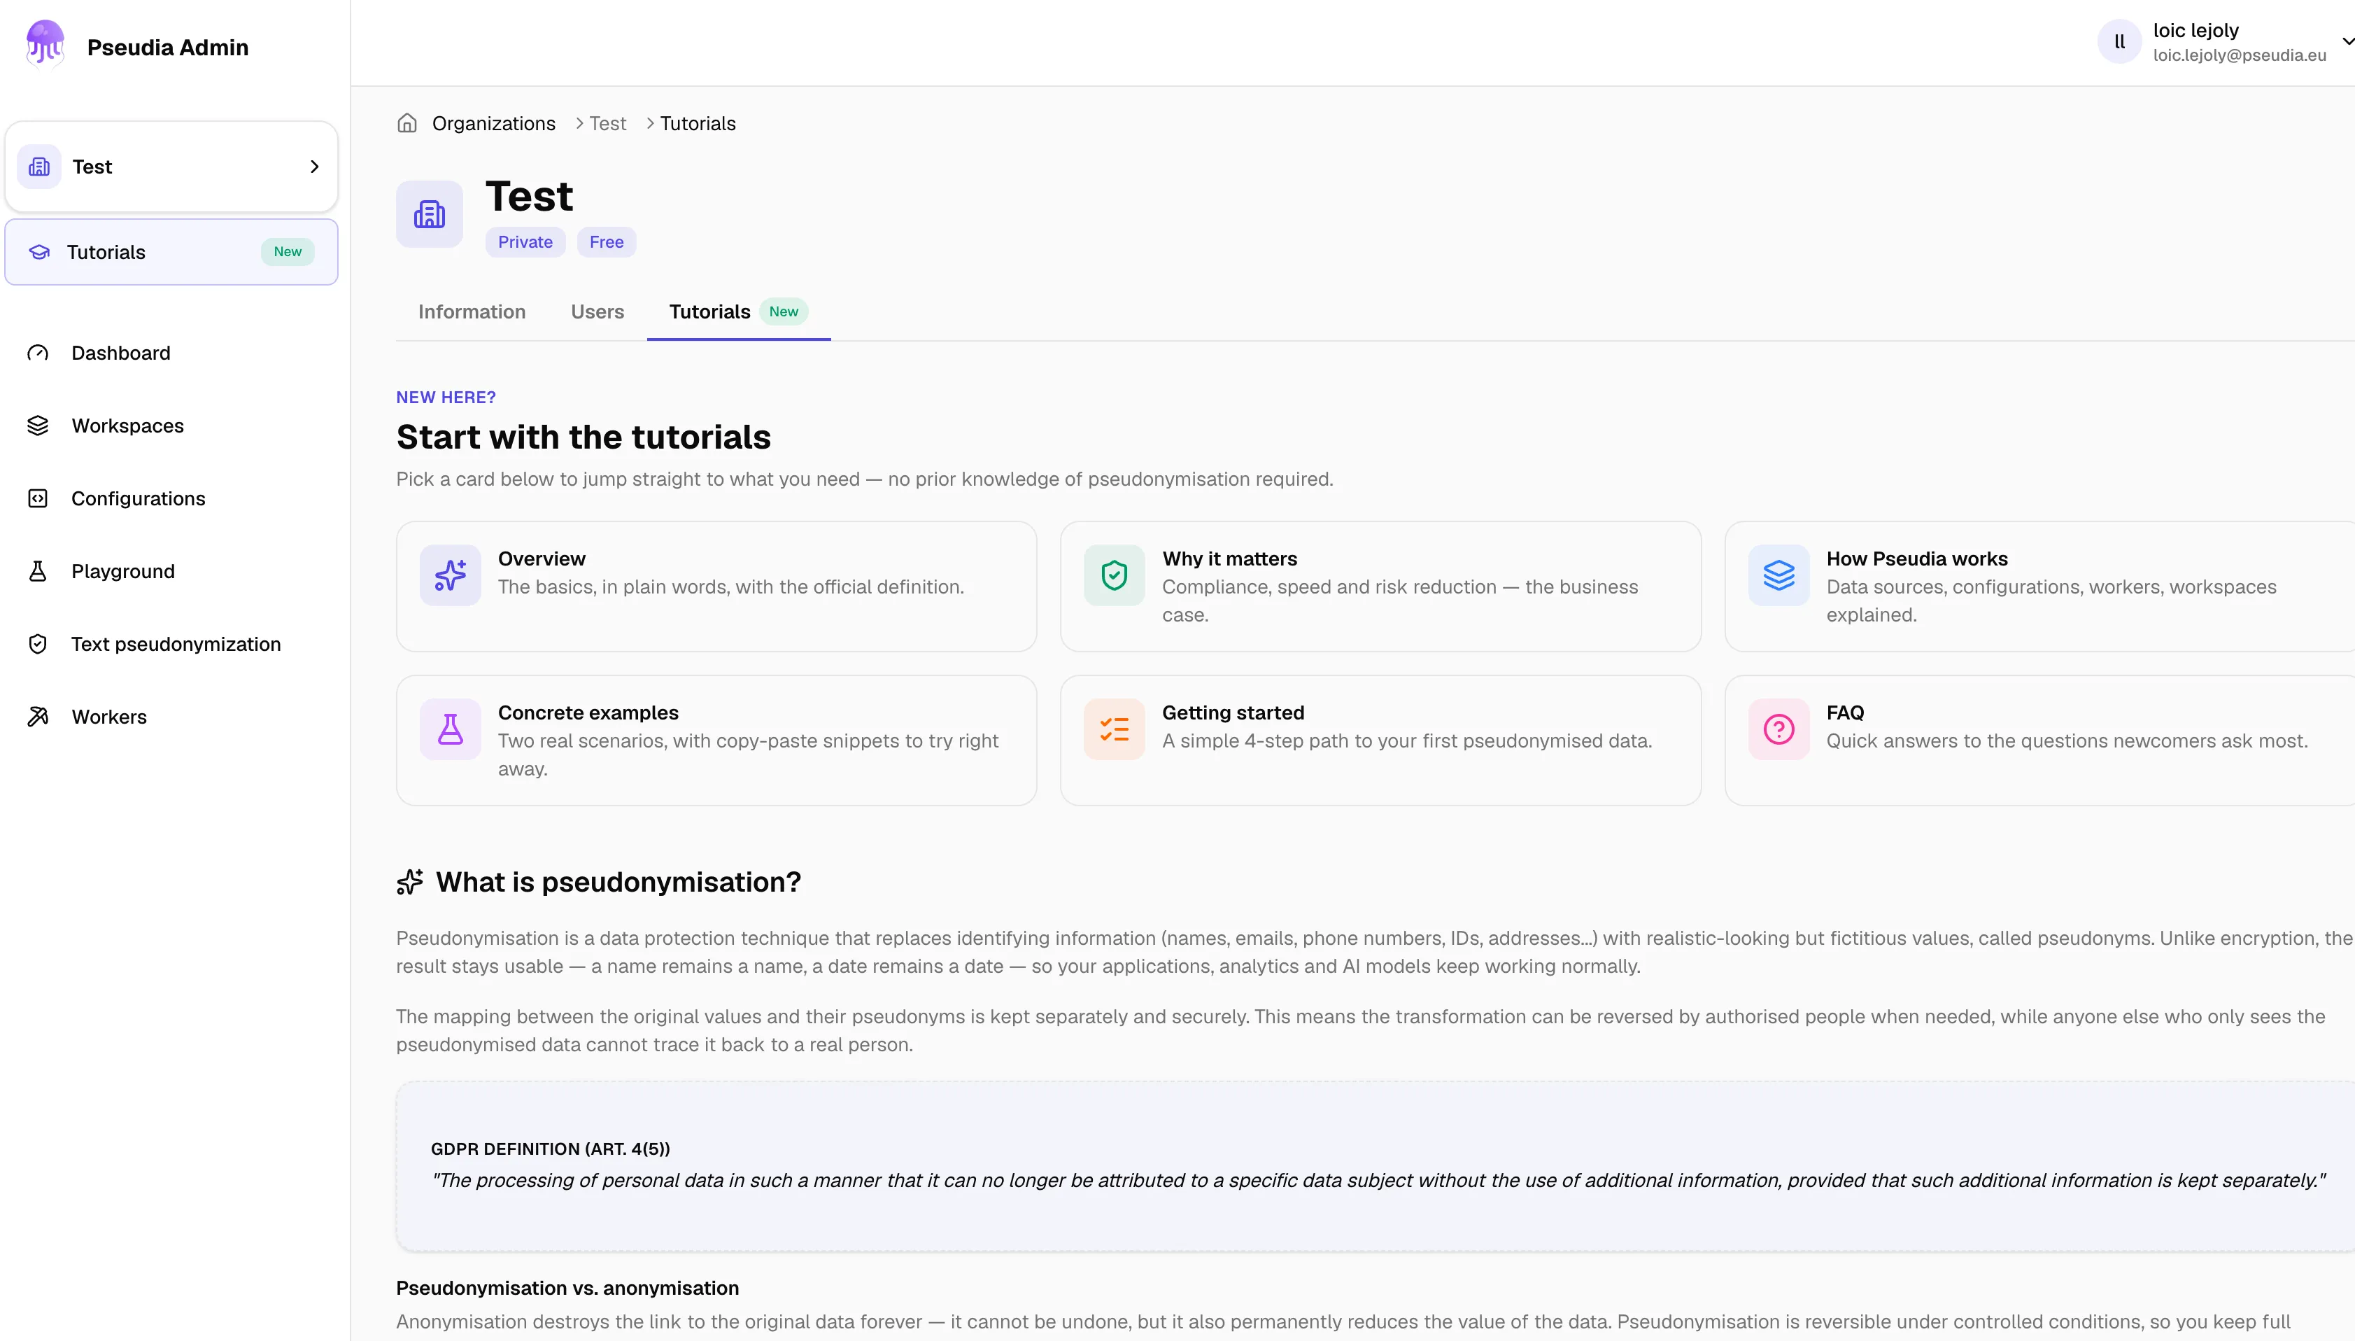The width and height of the screenshot is (2355, 1341).
Task: Click the Start with the tutorials heading
Action: (x=584, y=437)
